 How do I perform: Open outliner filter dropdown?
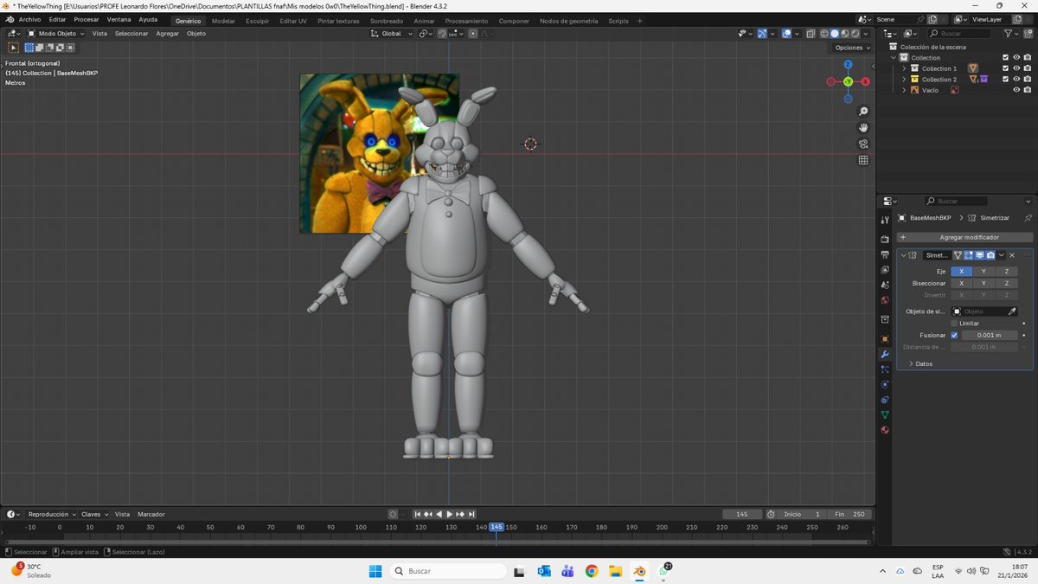1012,34
